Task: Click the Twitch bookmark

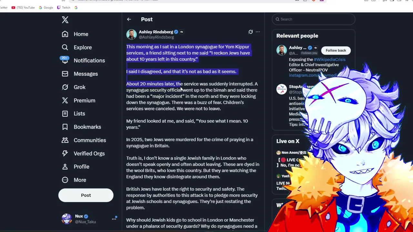Action: click(x=64, y=7)
